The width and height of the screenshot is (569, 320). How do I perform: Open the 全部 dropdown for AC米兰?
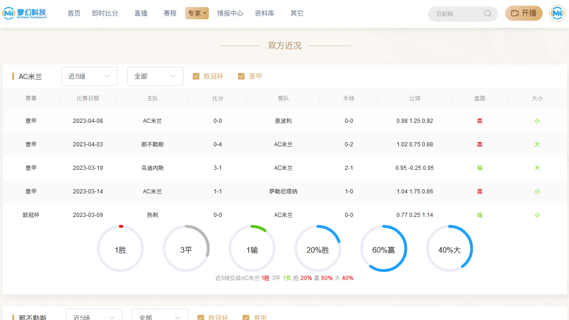click(155, 76)
